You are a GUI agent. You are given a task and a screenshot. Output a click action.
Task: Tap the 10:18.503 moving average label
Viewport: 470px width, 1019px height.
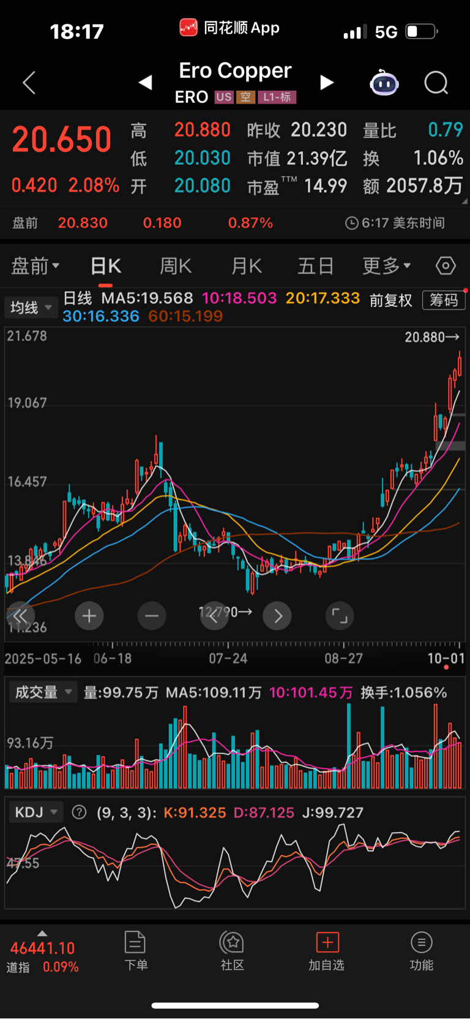coord(239,298)
